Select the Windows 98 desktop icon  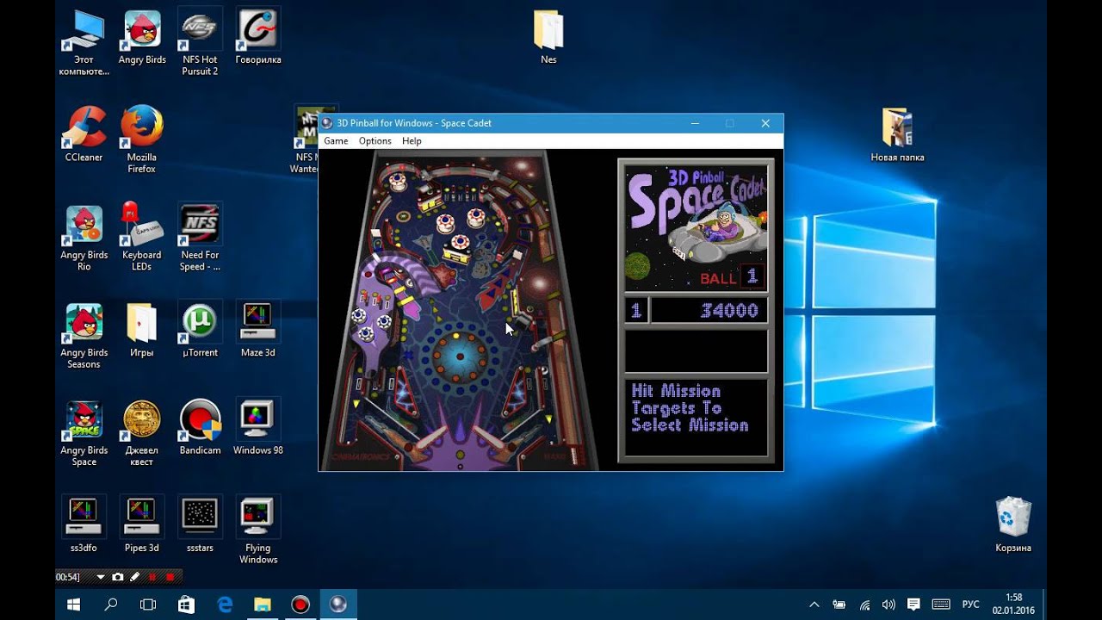coord(258,427)
